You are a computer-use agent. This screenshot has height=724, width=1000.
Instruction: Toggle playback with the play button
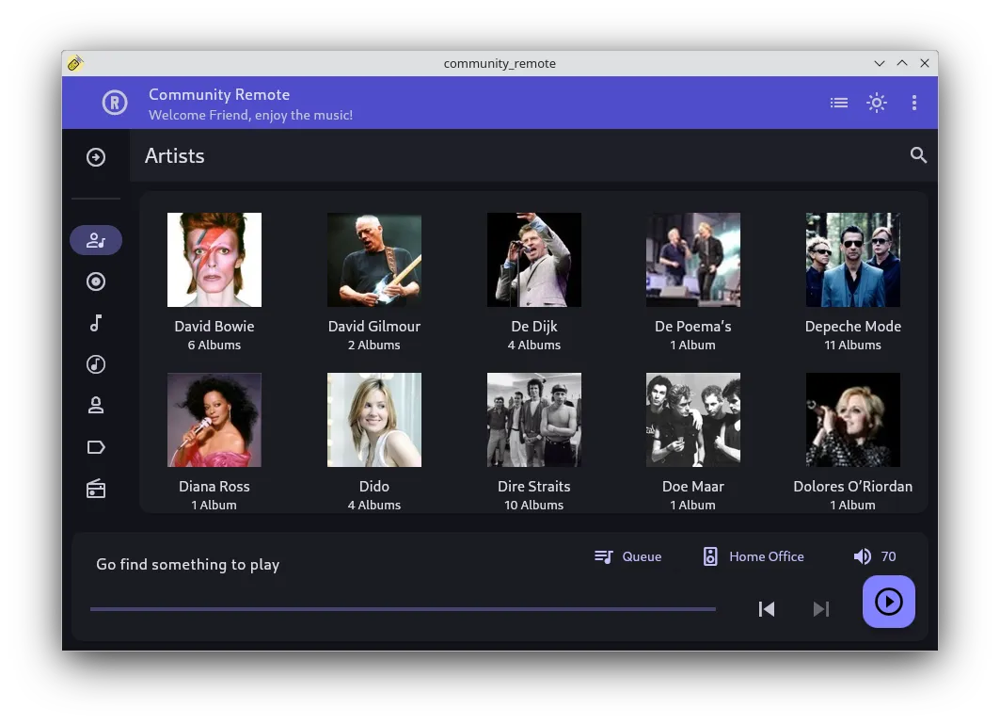[888, 602]
